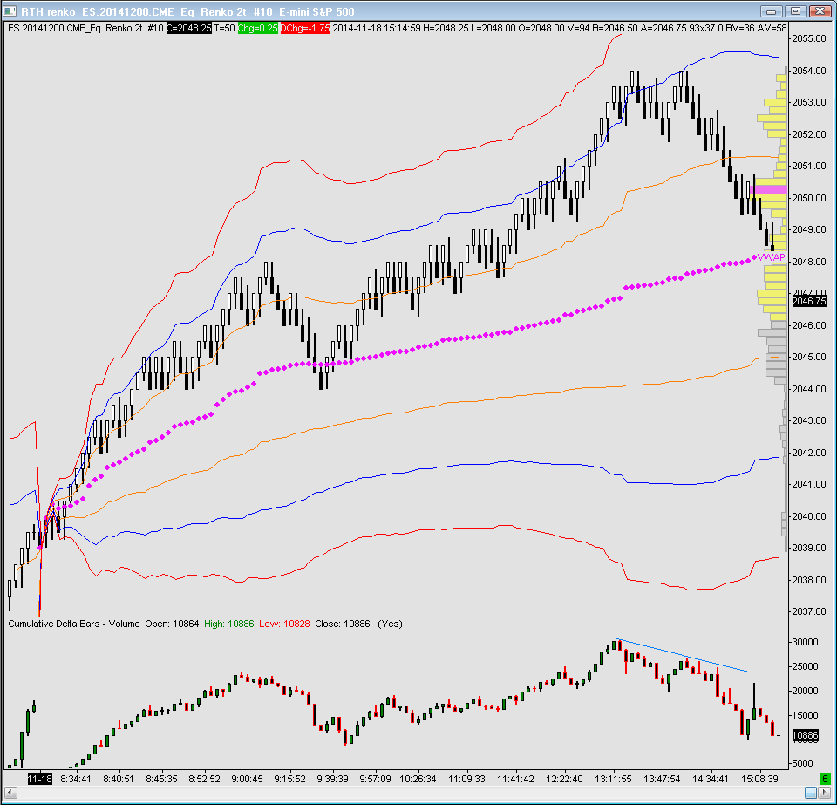This screenshot has width=837, height=805.
Task: Click the 'Open: 10864' study value
Action: click(x=172, y=624)
